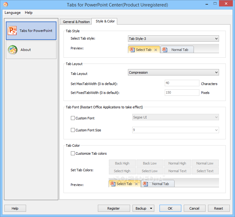The image size is (235, 217).
Task: Click the Normal Tab in the Tab Color preview
Action: click(158, 184)
